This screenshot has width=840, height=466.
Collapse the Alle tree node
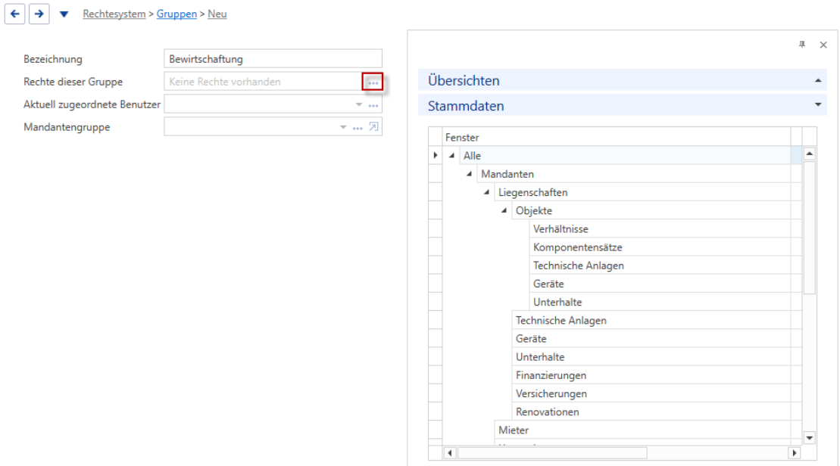pyautogui.click(x=451, y=156)
